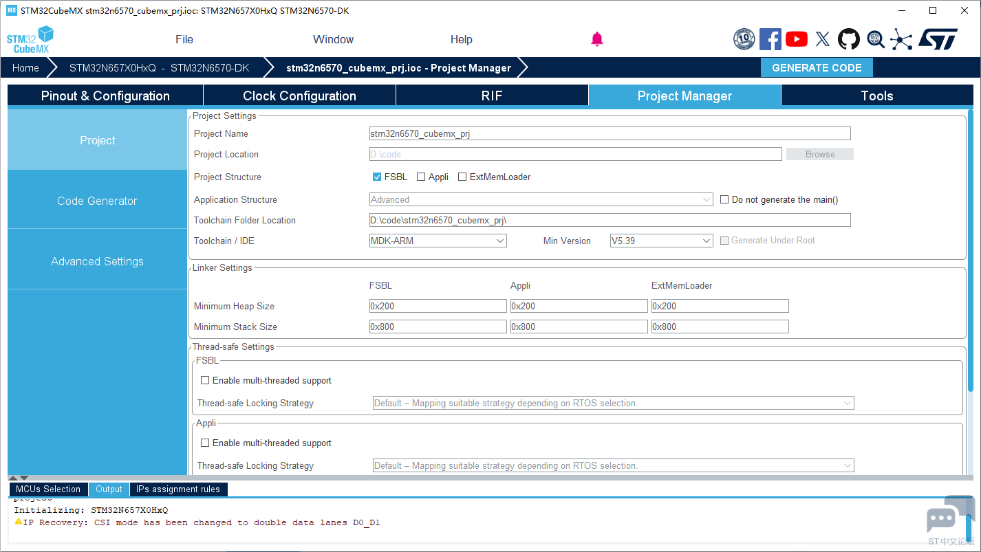The image size is (981, 552).
Task: Open the Facebook icon link
Action: click(x=770, y=39)
